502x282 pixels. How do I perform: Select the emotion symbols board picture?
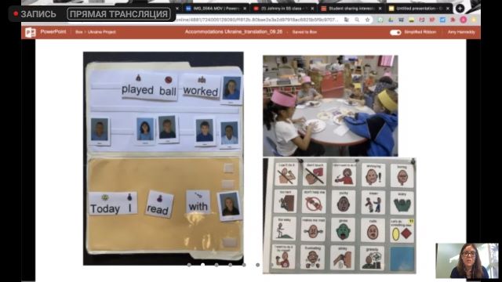(x=340, y=215)
